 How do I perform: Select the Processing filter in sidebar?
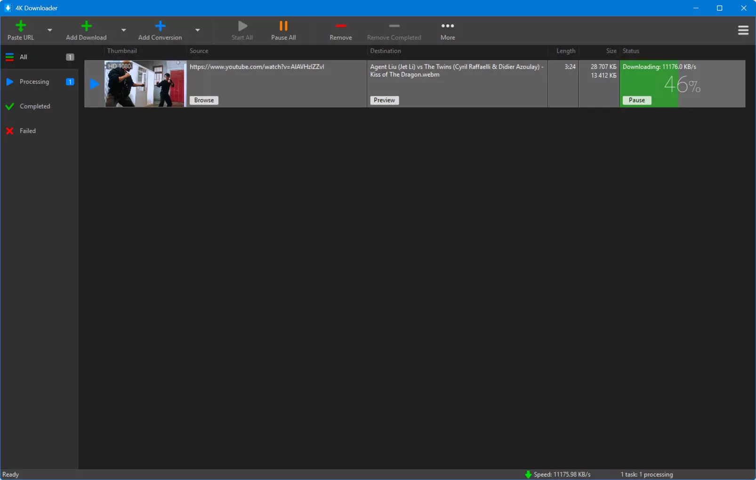(x=40, y=82)
